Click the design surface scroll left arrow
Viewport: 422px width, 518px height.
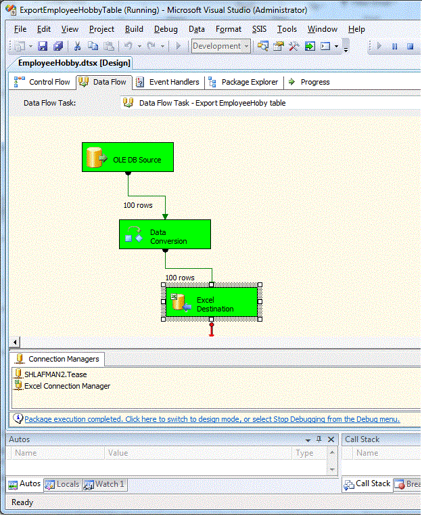tap(15, 342)
